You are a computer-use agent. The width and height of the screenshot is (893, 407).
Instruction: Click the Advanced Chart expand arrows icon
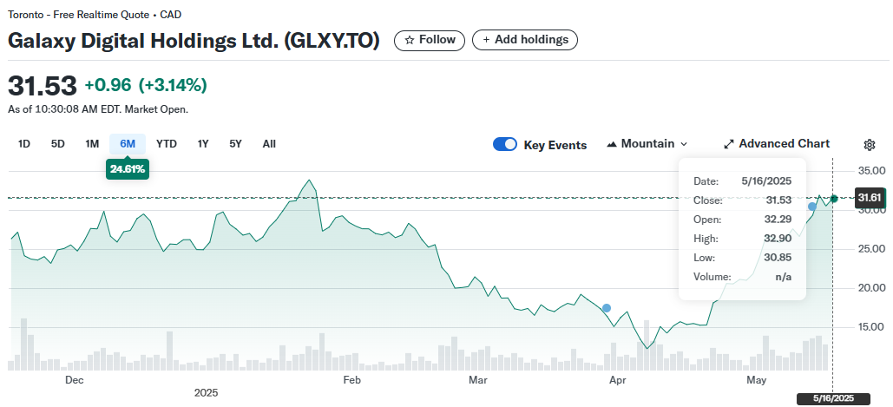pyautogui.click(x=729, y=144)
